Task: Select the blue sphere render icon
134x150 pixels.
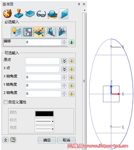Action: pyautogui.click(x=52, y=14)
